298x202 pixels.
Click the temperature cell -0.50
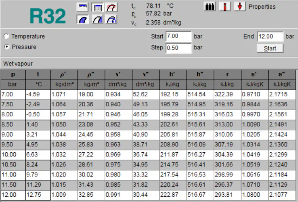(38, 115)
